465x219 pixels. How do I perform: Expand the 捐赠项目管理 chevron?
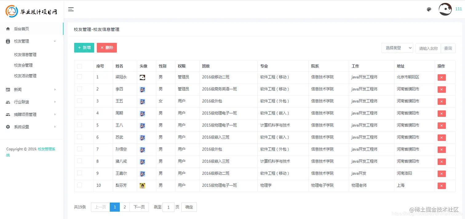coord(55,114)
